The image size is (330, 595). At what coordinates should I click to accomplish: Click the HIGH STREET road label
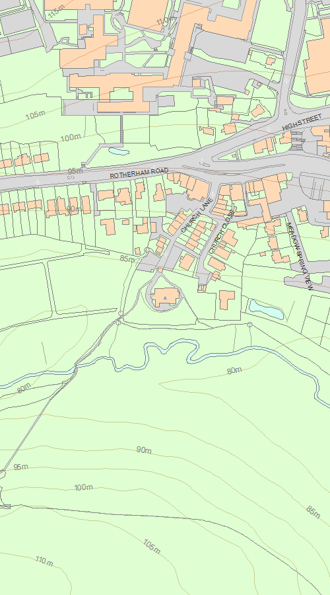[302, 122]
